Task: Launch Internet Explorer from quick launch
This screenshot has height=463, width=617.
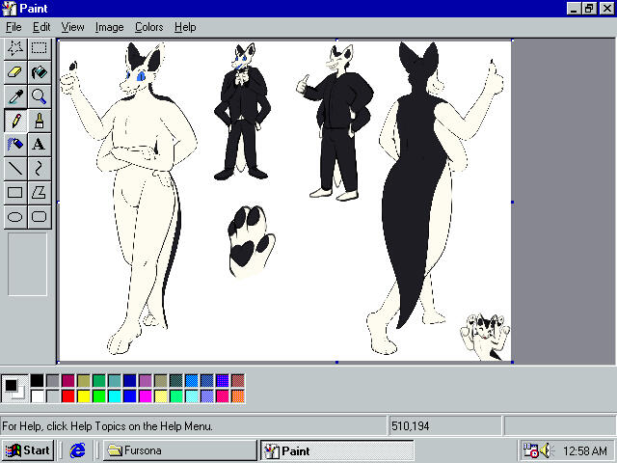Action: click(x=79, y=450)
